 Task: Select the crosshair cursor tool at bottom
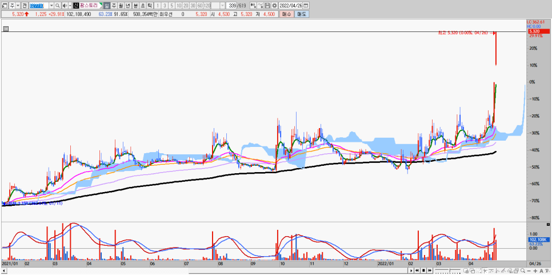click(x=485, y=271)
